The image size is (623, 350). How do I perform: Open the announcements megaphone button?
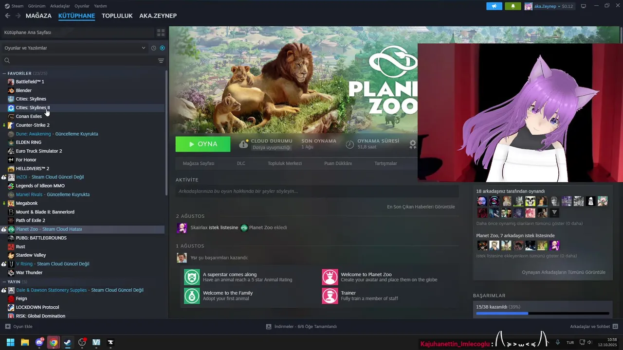(494, 6)
